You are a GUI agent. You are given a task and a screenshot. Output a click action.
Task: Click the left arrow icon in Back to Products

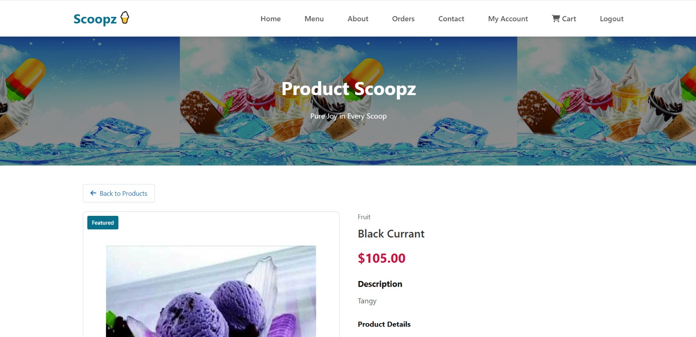click(x=93, y=193)
